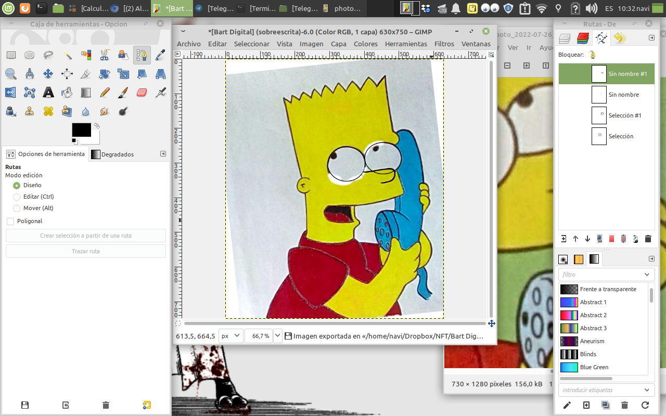666x416 pixels.
Task: Select the Foreground Select tool
Action: coord(123,55)
